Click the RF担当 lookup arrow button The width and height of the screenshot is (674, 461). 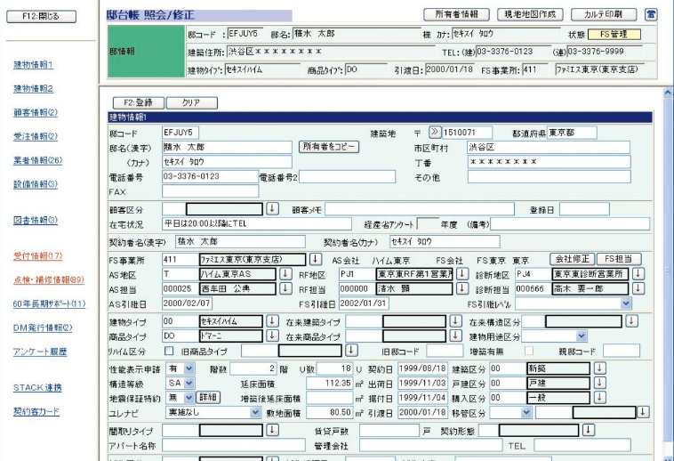(x=462, y=288)
